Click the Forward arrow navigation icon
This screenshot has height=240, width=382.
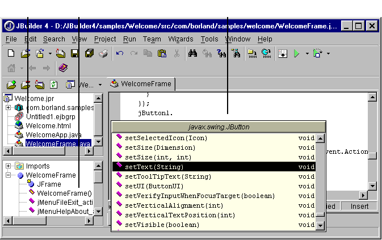pos(47,68)
